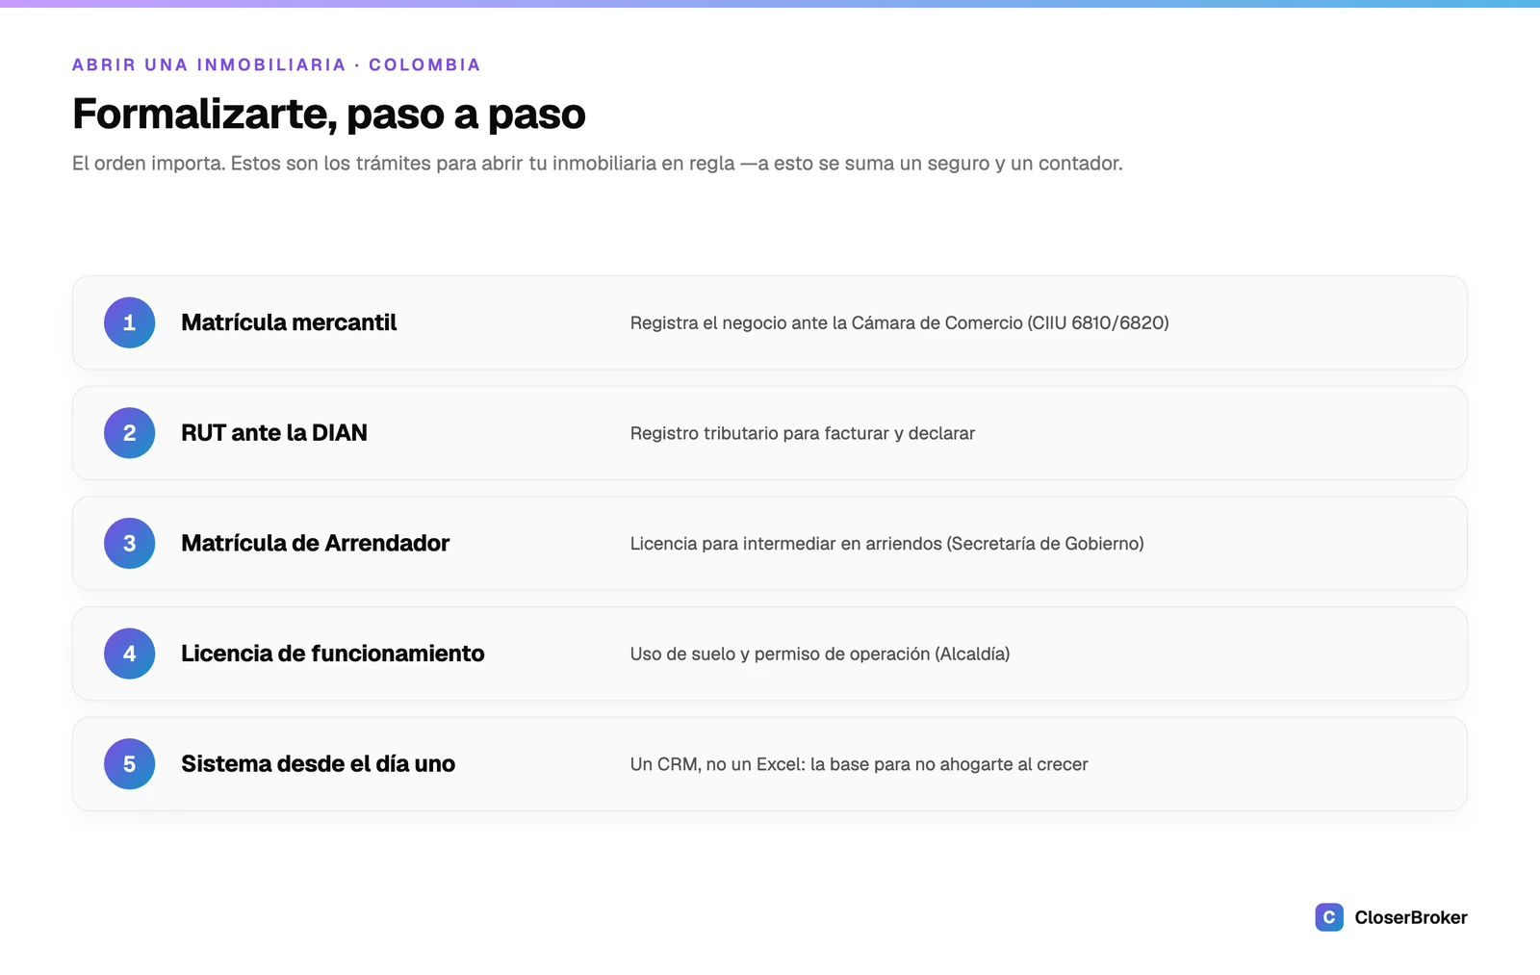
Task: Click the numbered circle badge 5
Action: coord(130,764)
